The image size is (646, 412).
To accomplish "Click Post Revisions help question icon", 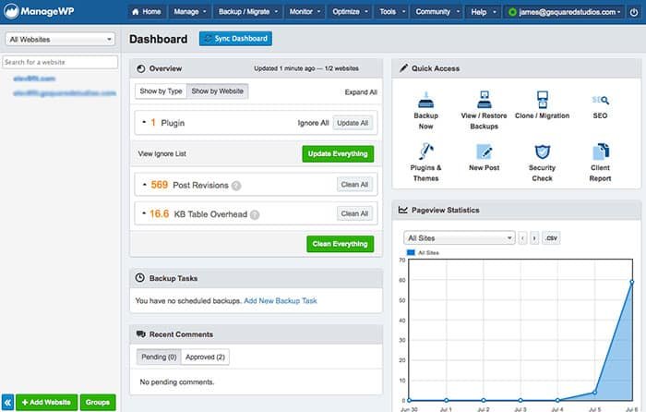I will (x=236, y=186).
